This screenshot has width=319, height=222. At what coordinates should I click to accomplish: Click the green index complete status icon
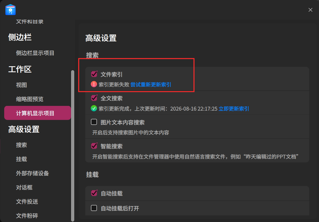[x=94, y=109]
